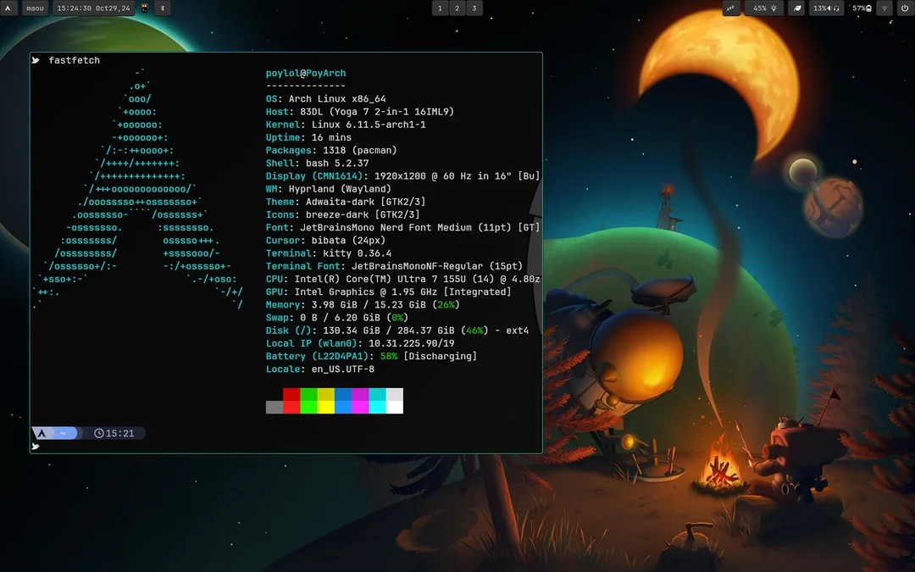This screenshot has width=915, height=572.
Task: Click the 45% brightness indicator
Action: [x=764, y=8]
